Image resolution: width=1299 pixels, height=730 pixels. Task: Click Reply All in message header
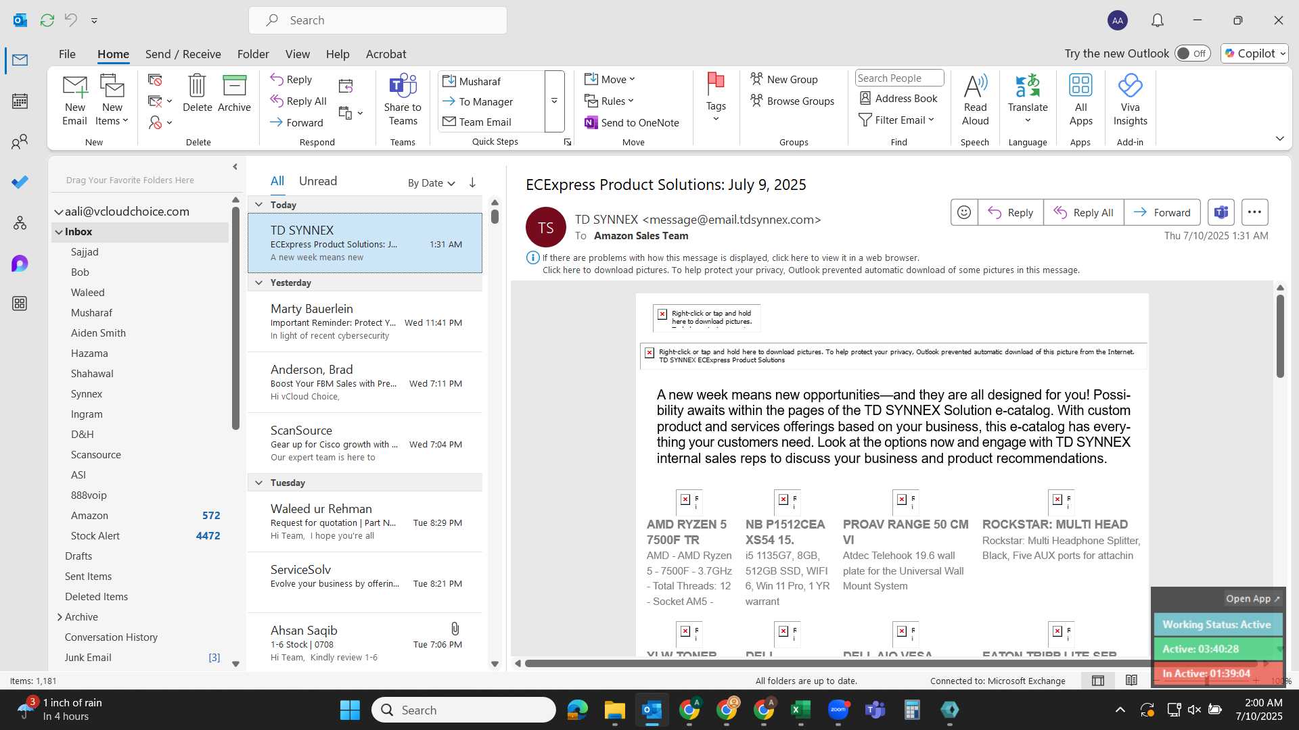pos(1083,212)
